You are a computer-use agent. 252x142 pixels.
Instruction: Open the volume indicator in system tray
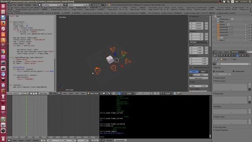click(x=237, y=2)
